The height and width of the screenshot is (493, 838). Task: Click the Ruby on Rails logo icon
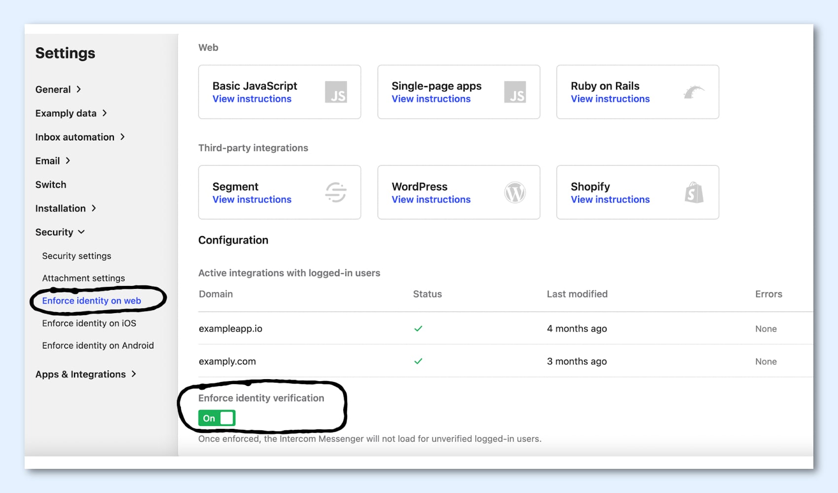[x=694, y=92]
